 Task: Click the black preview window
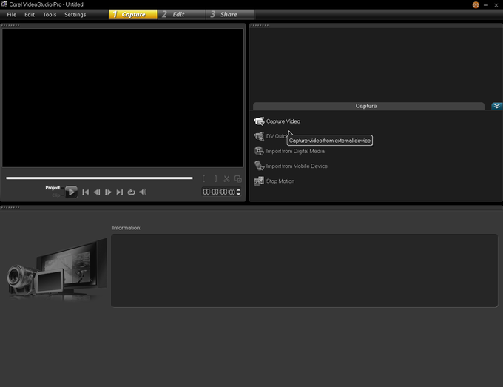pos(123,98)
